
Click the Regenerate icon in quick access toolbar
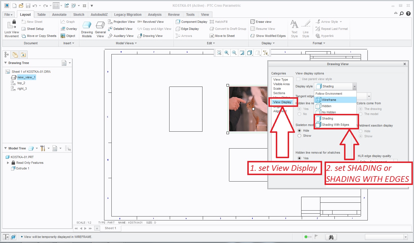pyautogui.click(x=67, y=6)
